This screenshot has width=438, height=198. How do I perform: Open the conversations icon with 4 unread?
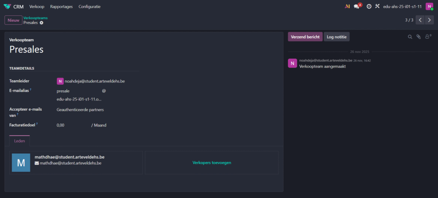click(357, 6)
